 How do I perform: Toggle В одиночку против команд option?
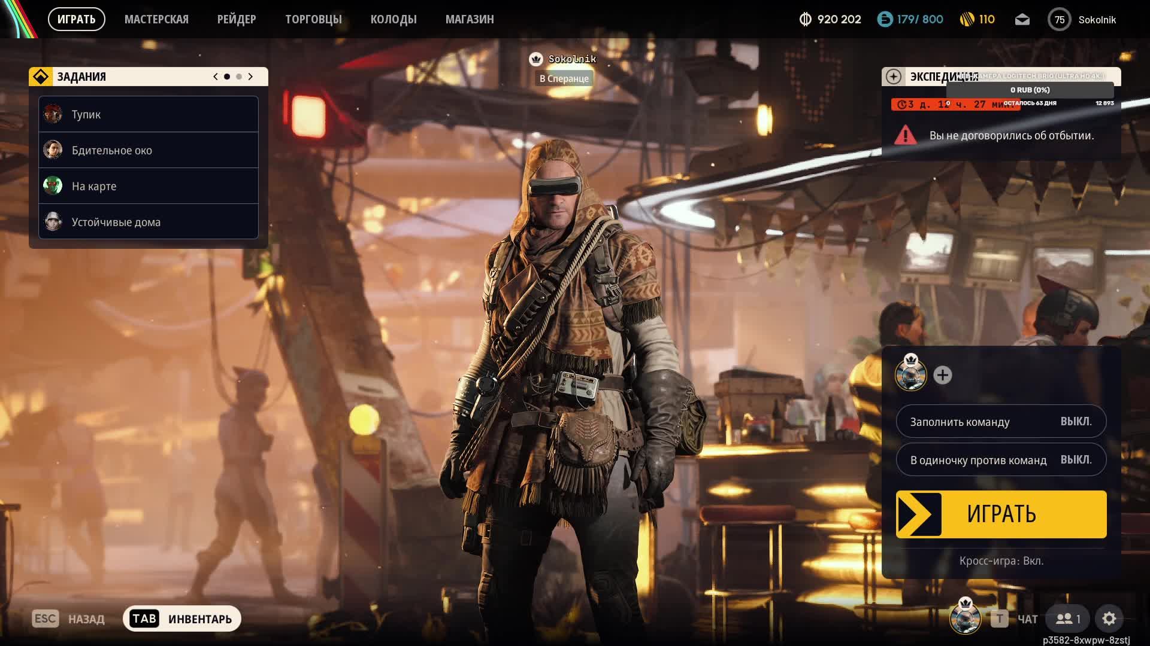point(1000,460)
